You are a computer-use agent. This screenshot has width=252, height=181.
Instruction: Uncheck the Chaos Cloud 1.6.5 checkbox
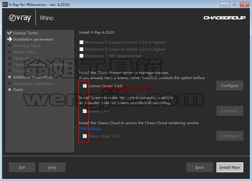pyautogui.click(x=85, y=136)
